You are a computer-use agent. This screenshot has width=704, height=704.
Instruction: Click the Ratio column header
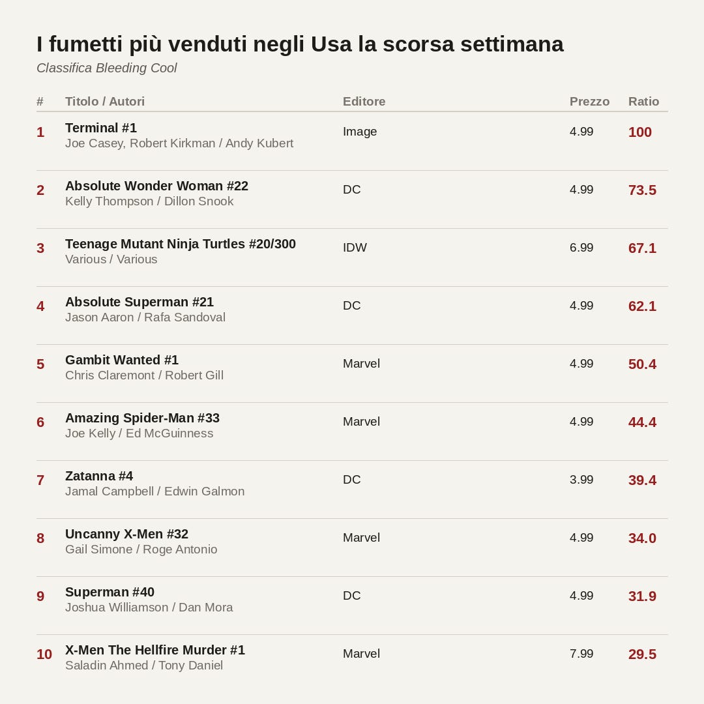[x=643, y=102]
